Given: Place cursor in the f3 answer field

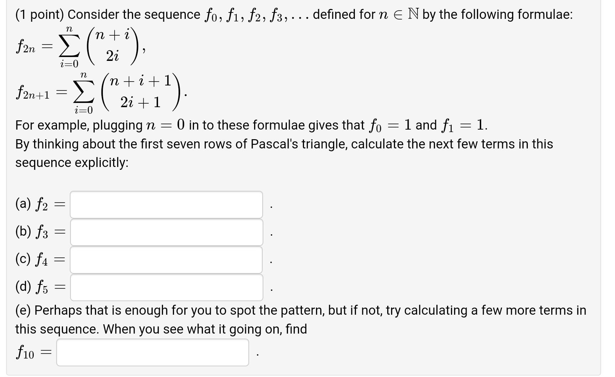Looking at the screenshot, I should click(x=166, y=232).
